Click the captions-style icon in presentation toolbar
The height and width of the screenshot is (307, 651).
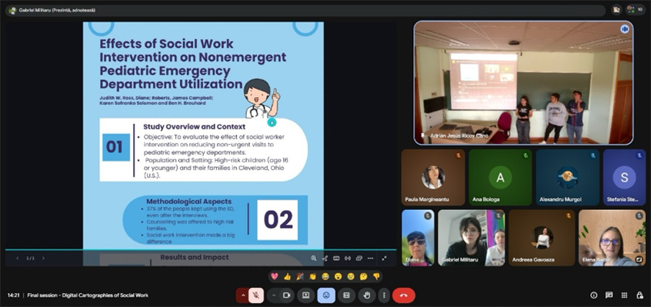click(x=337, y=258)
